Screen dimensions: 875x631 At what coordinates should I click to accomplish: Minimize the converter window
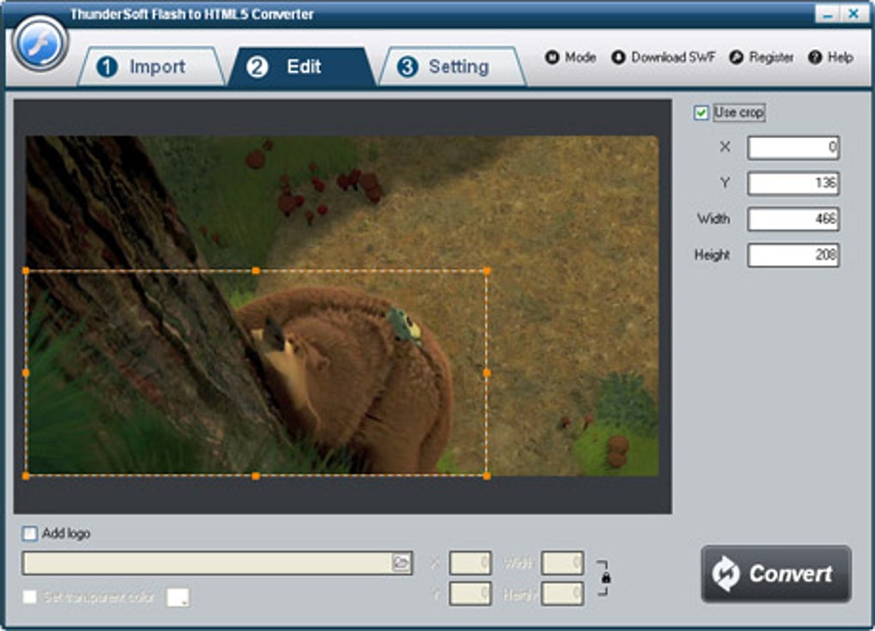[828, 14]
